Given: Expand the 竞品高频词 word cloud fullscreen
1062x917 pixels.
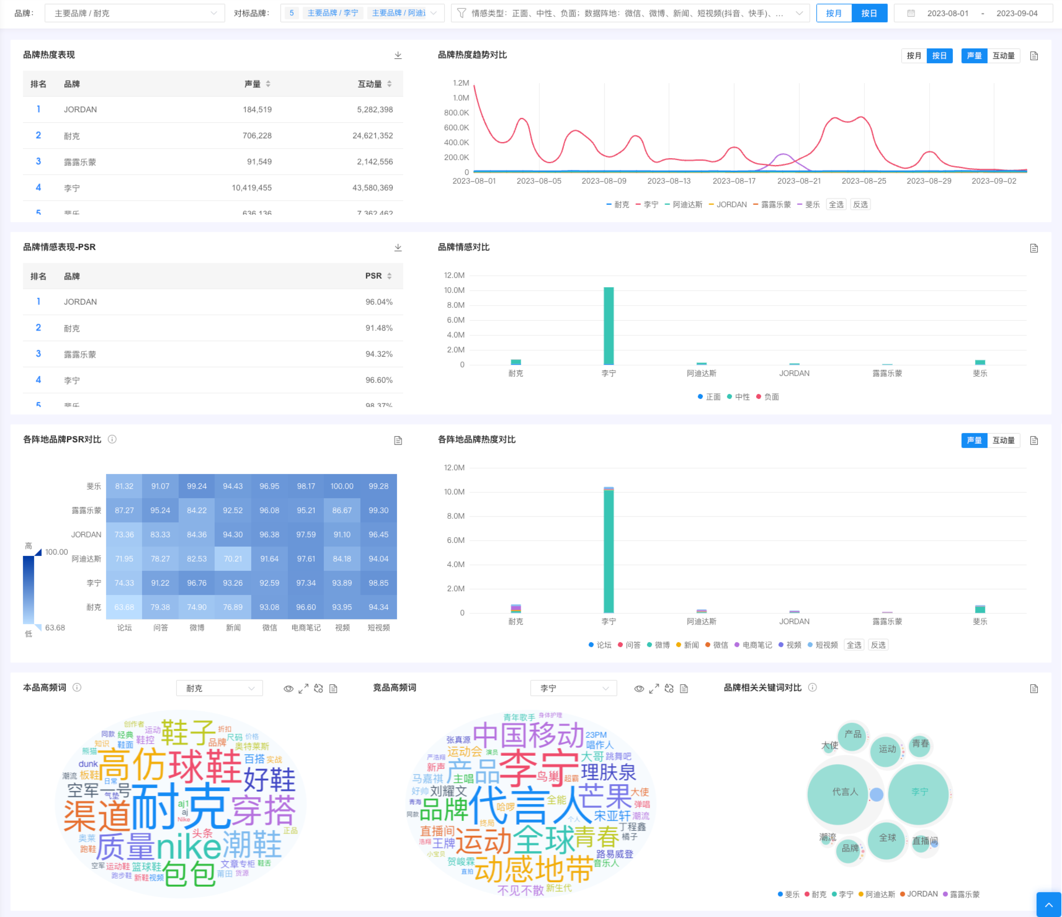Looking at the screenshot, I should (x=654, y=688).
